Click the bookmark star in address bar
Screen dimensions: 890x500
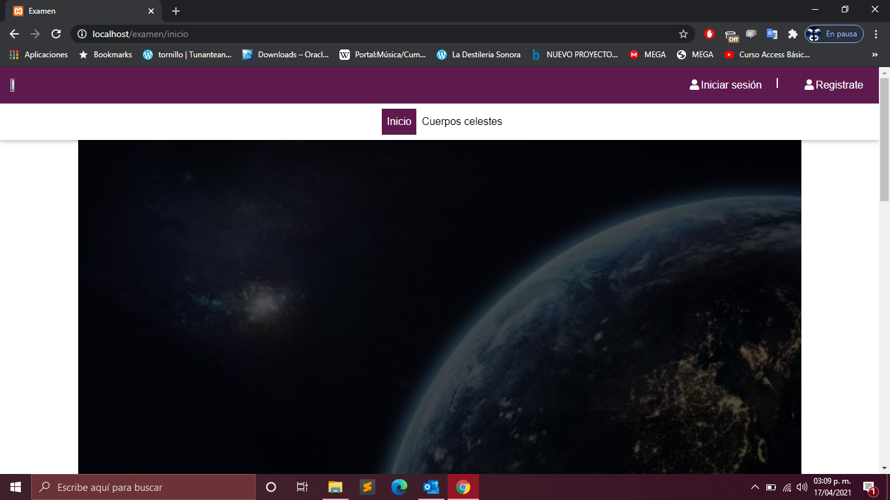683,34
